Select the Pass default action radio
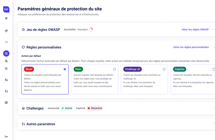The height and width of the screenshot is (140, 215). point(114,69)
